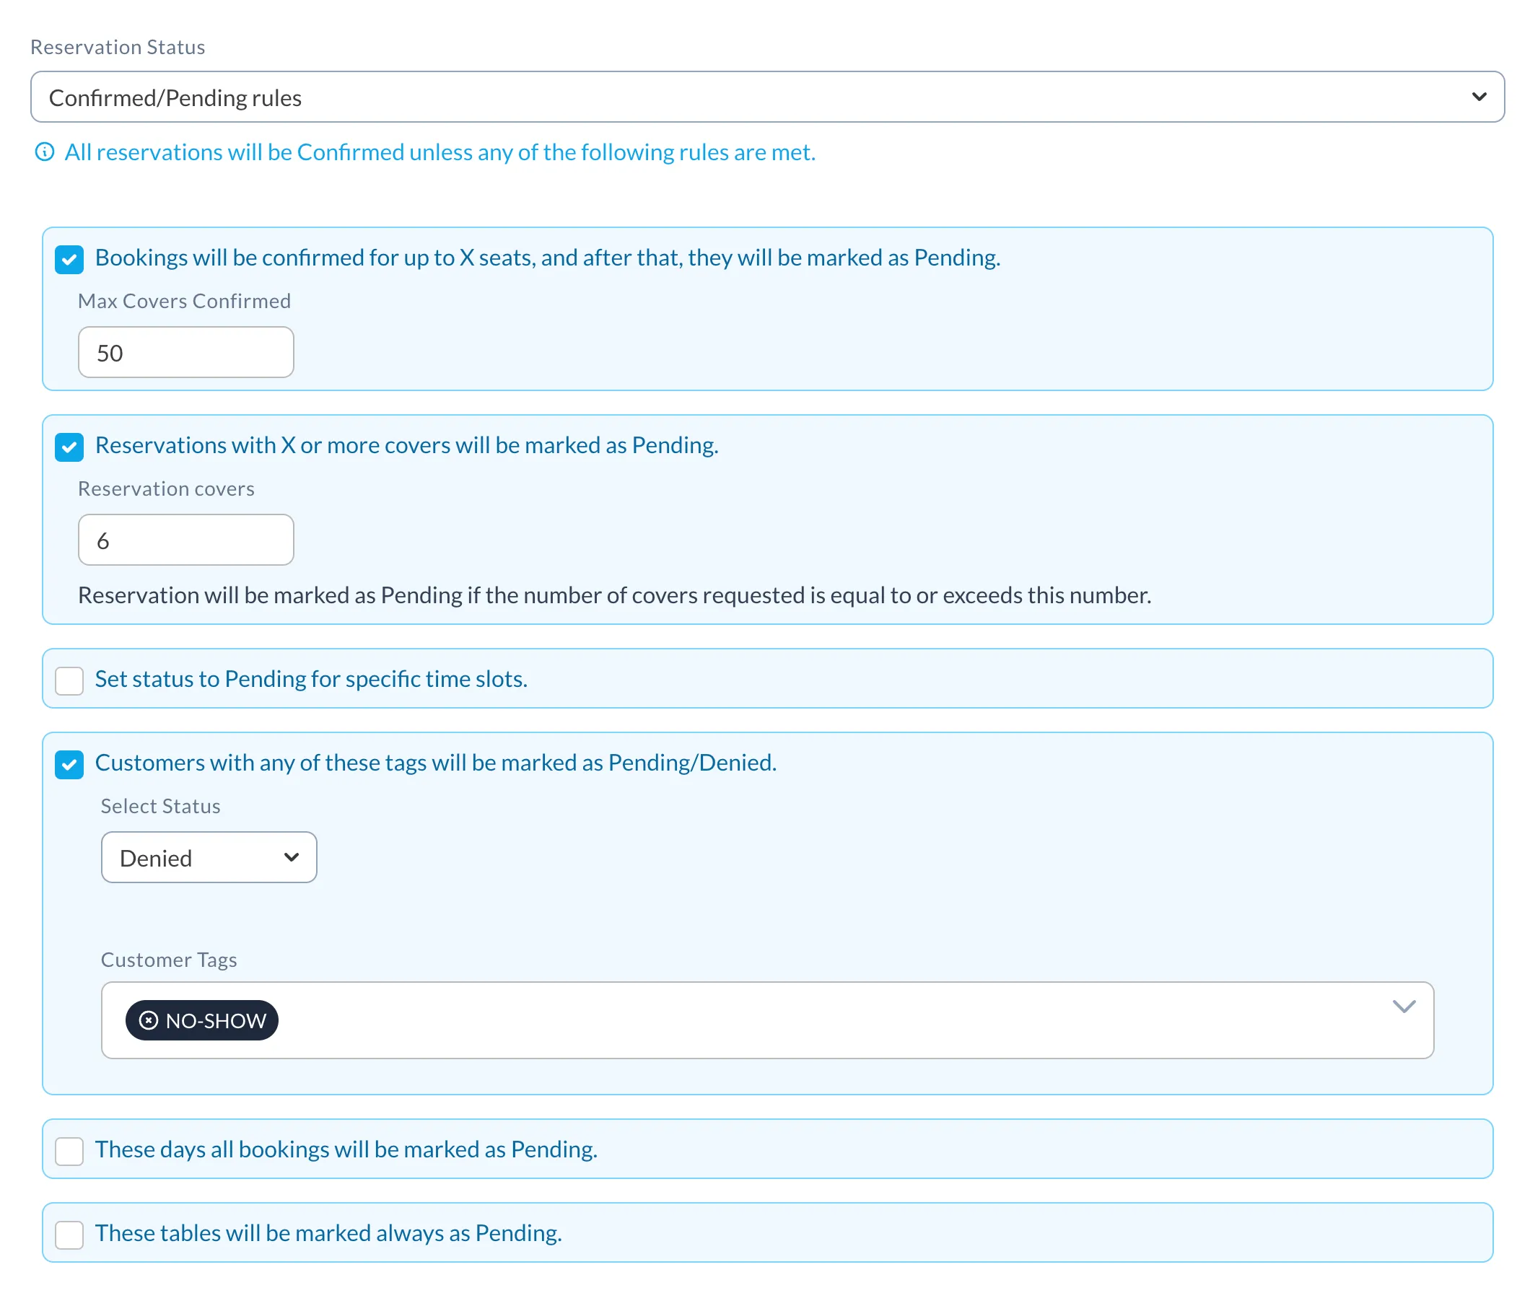This screenshot has height=1306, width=1530.
Task: Click the 'Reservation Status' heading label
Action: coord(118,47)
